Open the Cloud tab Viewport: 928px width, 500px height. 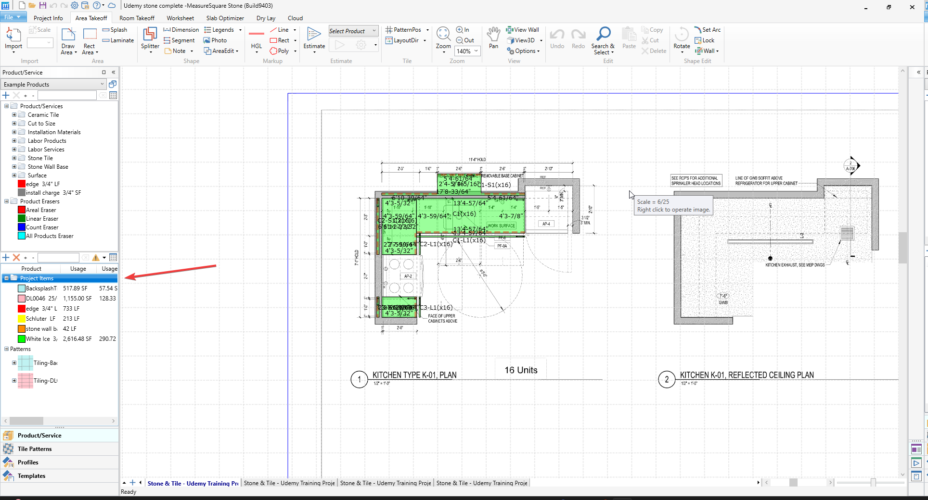[295, 18]
